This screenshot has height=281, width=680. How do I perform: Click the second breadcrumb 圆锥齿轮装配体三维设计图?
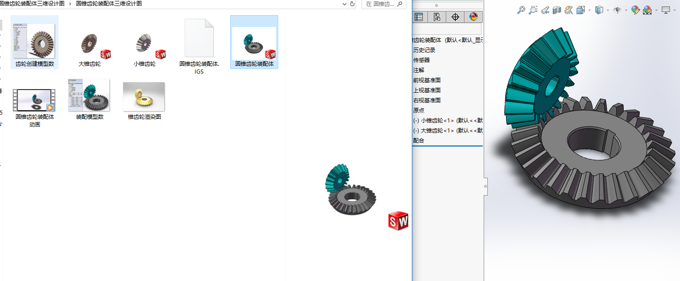109,4
